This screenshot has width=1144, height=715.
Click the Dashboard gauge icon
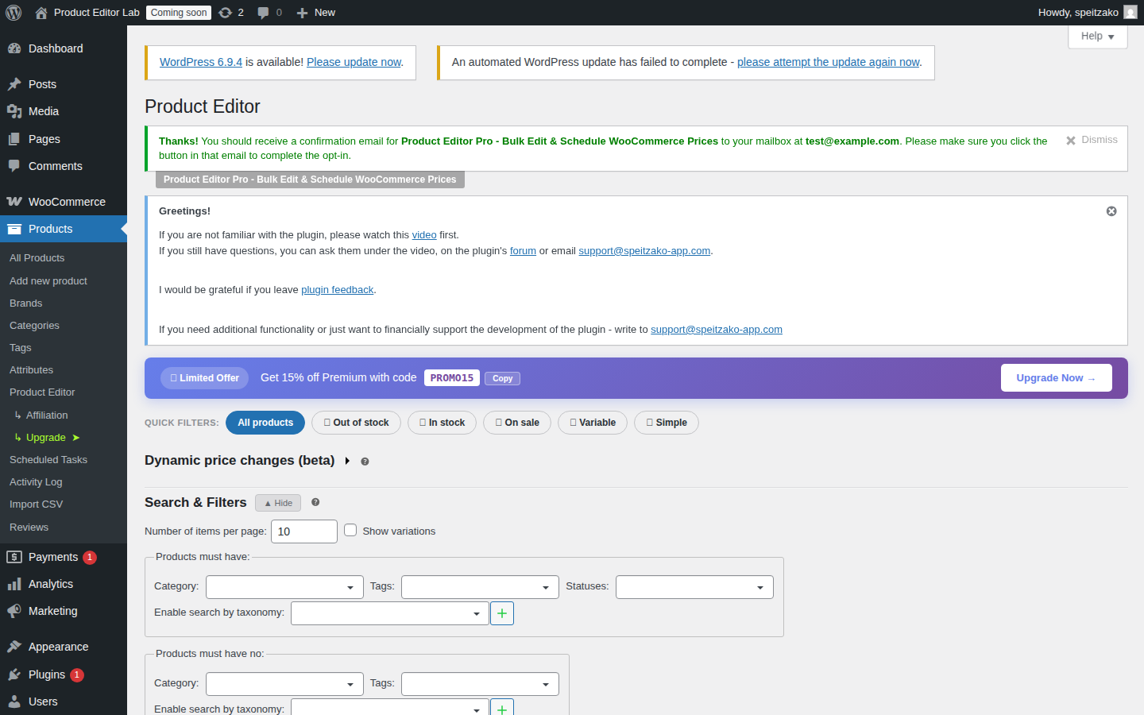coord(14,48)
